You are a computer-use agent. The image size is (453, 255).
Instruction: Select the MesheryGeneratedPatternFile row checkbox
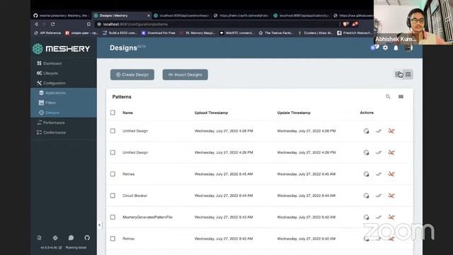[113, 217]
